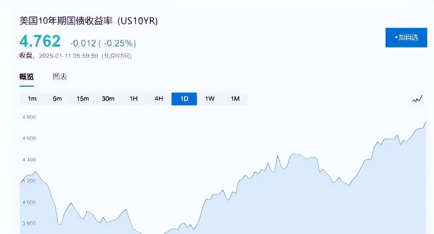Image resolution: width=434 pixels, height=234 pixels.
Task: Click the 4.000 y-axis label
Action: 29,202
